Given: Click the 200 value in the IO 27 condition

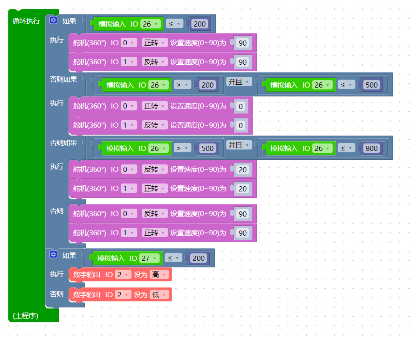Looking at the screenshot, I should click(199, 258).
